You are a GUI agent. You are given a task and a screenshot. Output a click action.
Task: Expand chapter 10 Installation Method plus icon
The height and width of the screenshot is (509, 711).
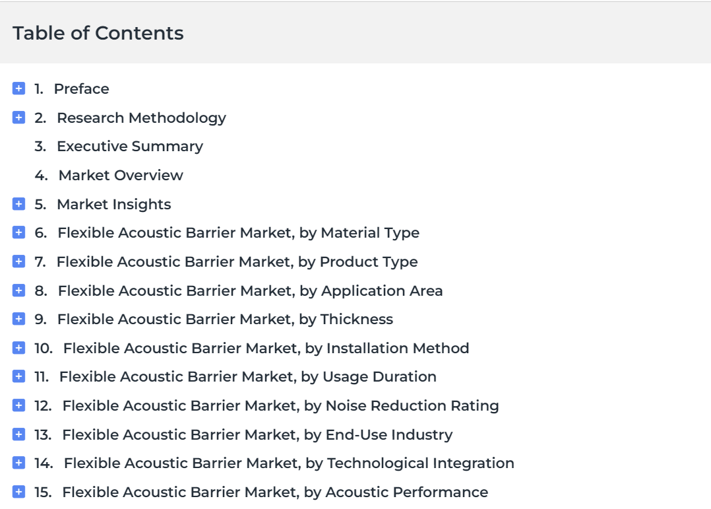pyautogui.click(x=18, y=348)
